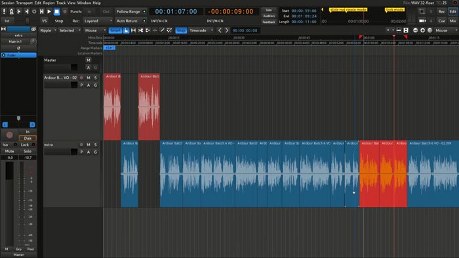The height and width of the screenshot is (258, 459).
Task: Open the Mouse edit point dropdown
Action: 95,30
